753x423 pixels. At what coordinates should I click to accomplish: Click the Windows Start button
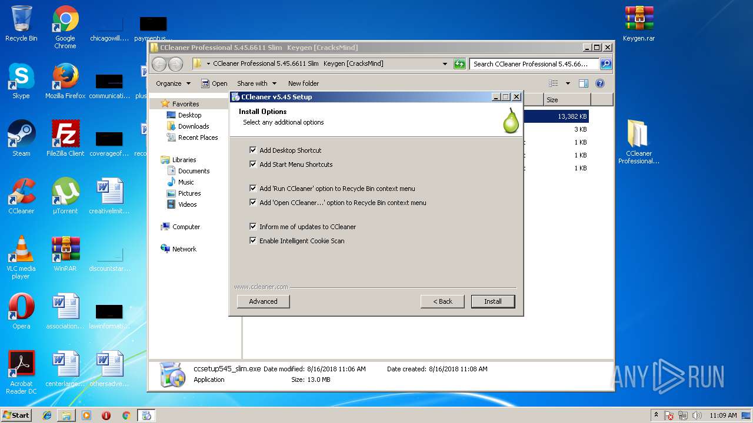(x=16, y=415)
